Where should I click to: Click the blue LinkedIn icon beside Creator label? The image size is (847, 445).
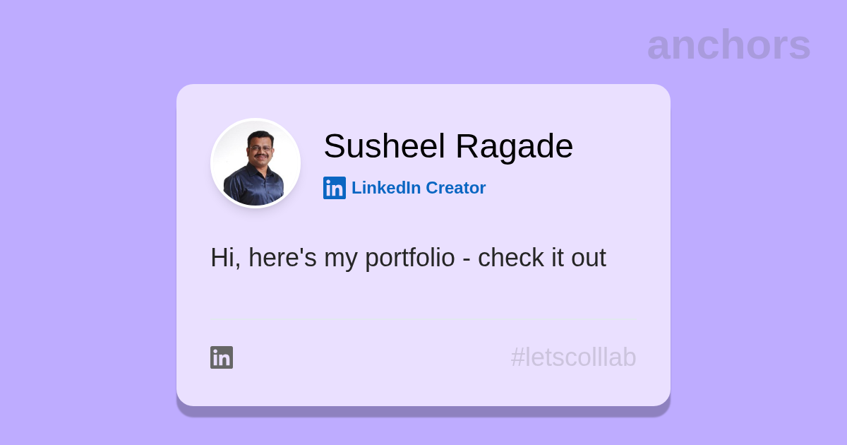coord(335,188)
